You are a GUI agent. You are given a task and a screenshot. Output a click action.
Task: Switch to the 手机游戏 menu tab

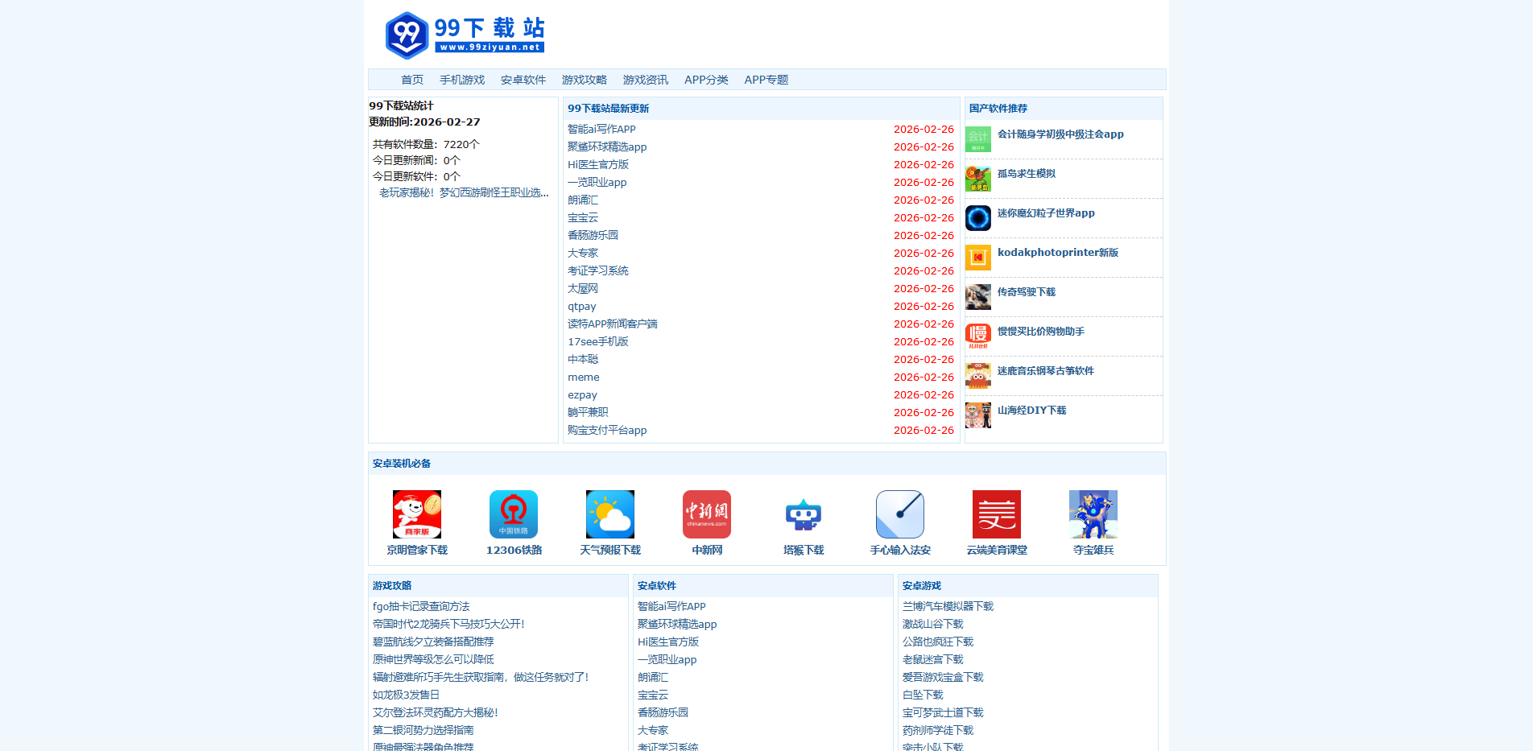tap(461, 80)
